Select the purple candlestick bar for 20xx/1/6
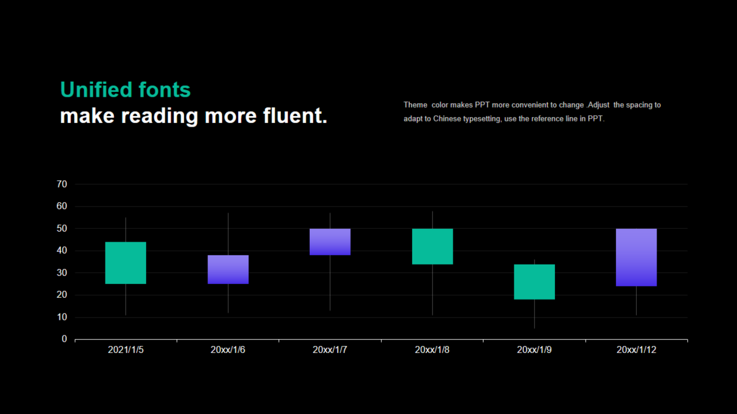The width and height of the screenshot is (737, 414). (228, 270)
